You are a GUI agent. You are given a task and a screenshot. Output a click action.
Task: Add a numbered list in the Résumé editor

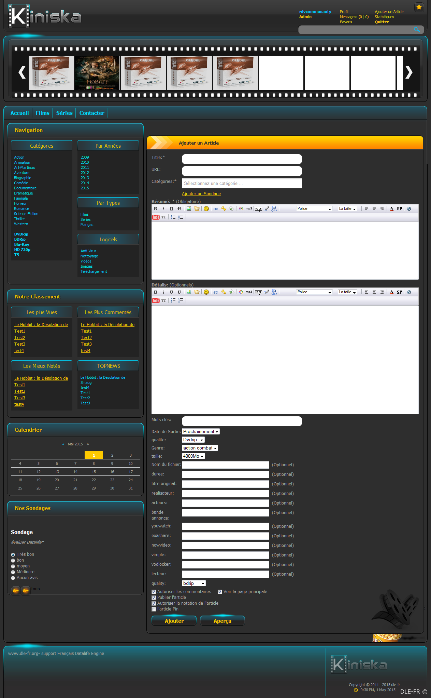tap(181, 217)
